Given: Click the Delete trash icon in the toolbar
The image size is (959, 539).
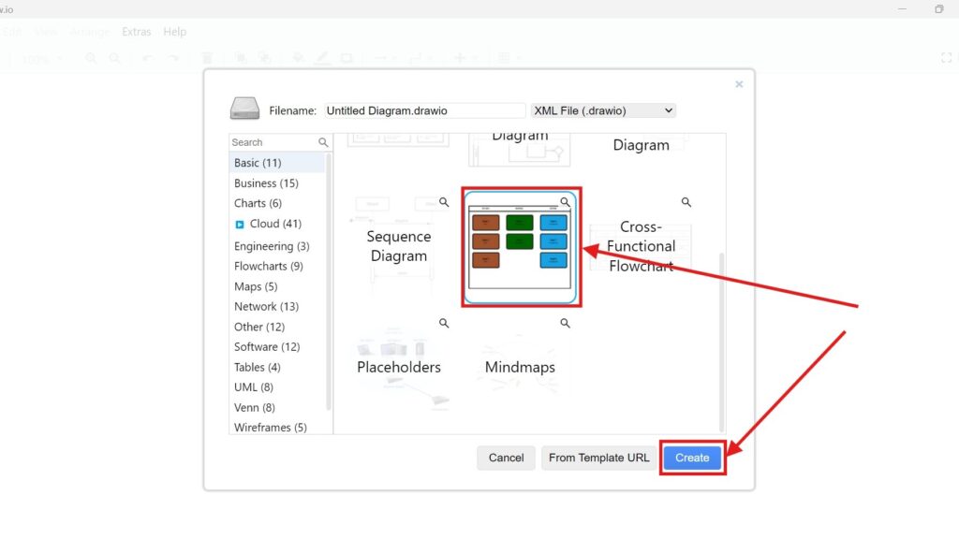Looking at the screenshot, I should tap(207, 57).
